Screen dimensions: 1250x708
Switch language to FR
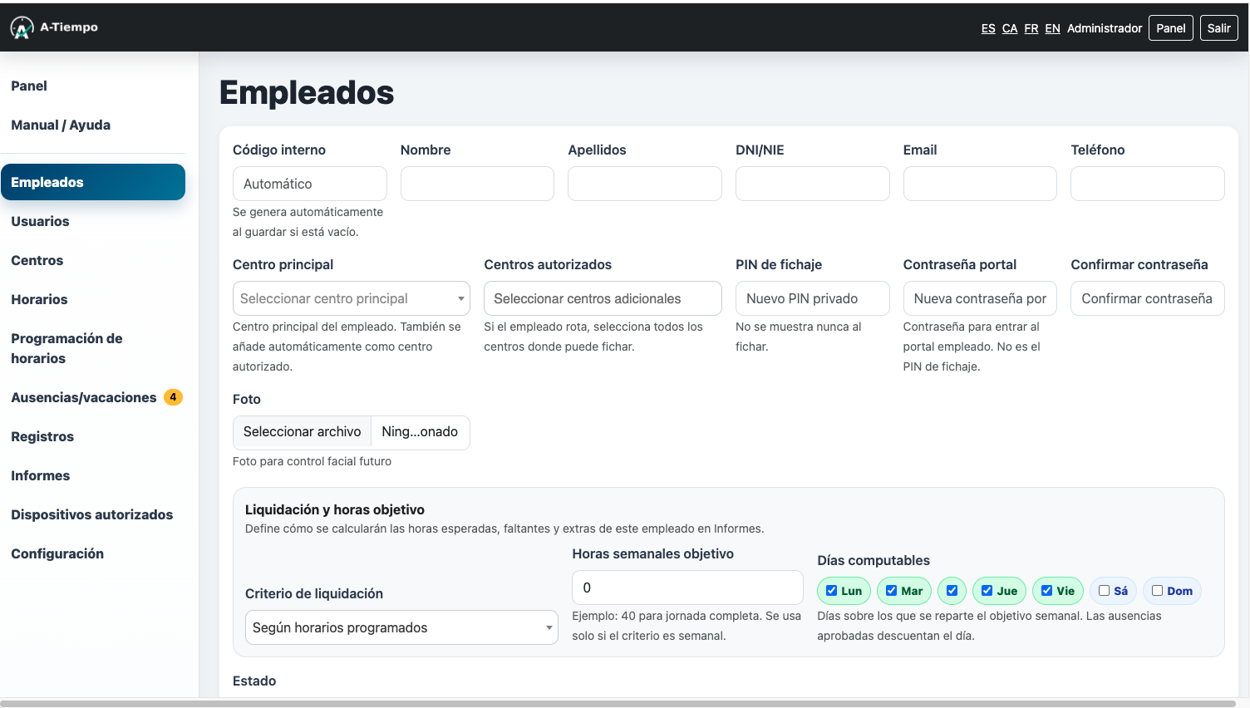click(x=1031, y=28)
